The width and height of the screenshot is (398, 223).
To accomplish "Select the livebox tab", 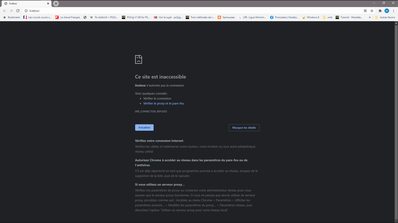I will click(26, 4).
